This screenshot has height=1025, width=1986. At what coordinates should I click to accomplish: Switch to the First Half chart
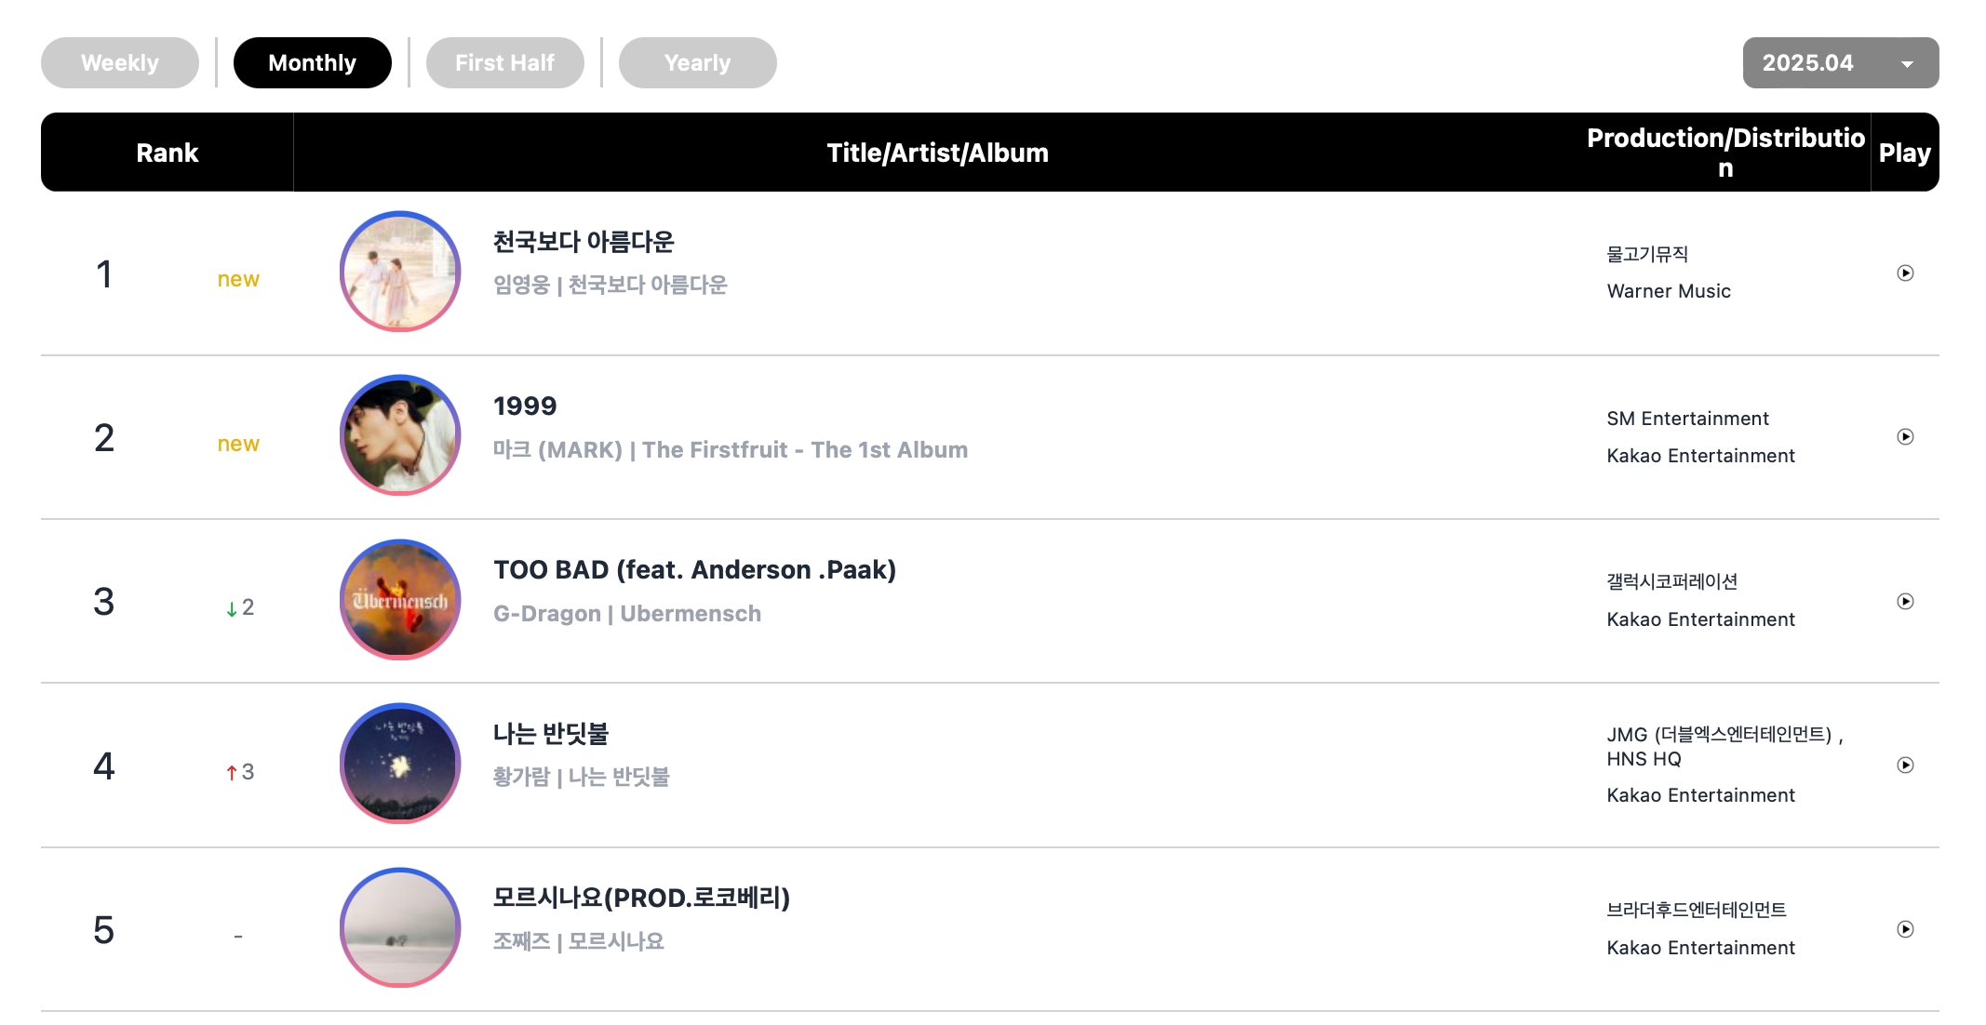point(505,63)
